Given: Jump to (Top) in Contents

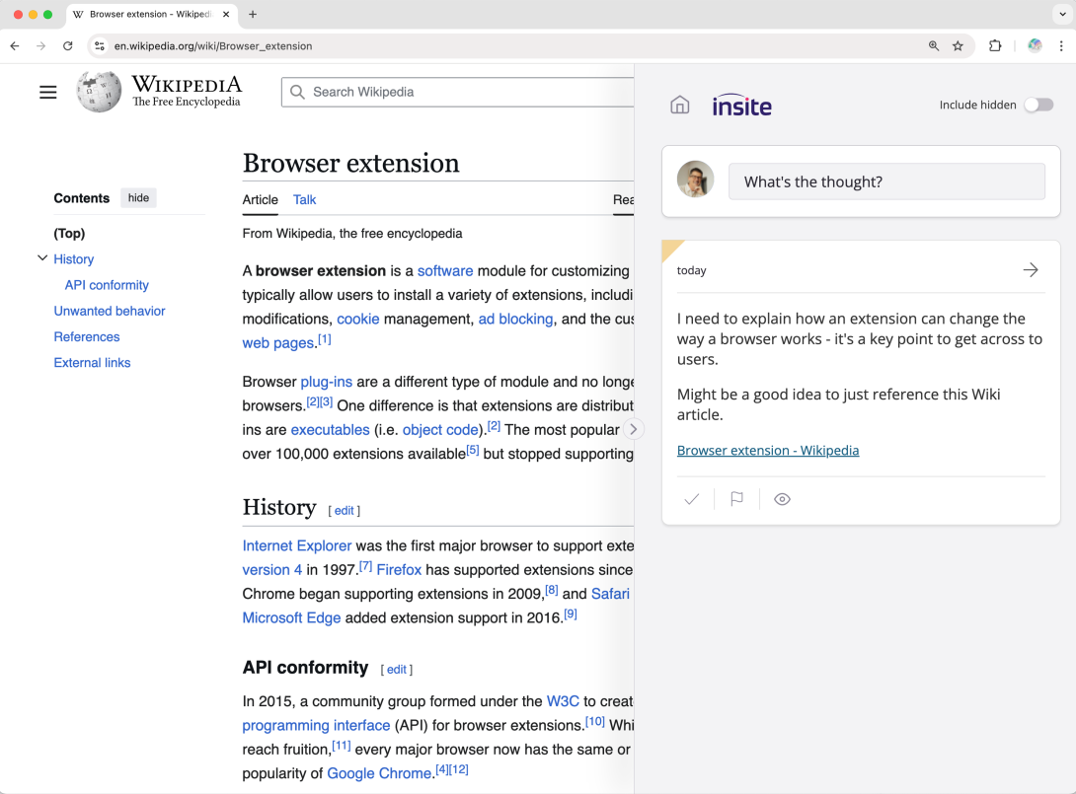Looking at the screenshot, I should tap(69, 233).
